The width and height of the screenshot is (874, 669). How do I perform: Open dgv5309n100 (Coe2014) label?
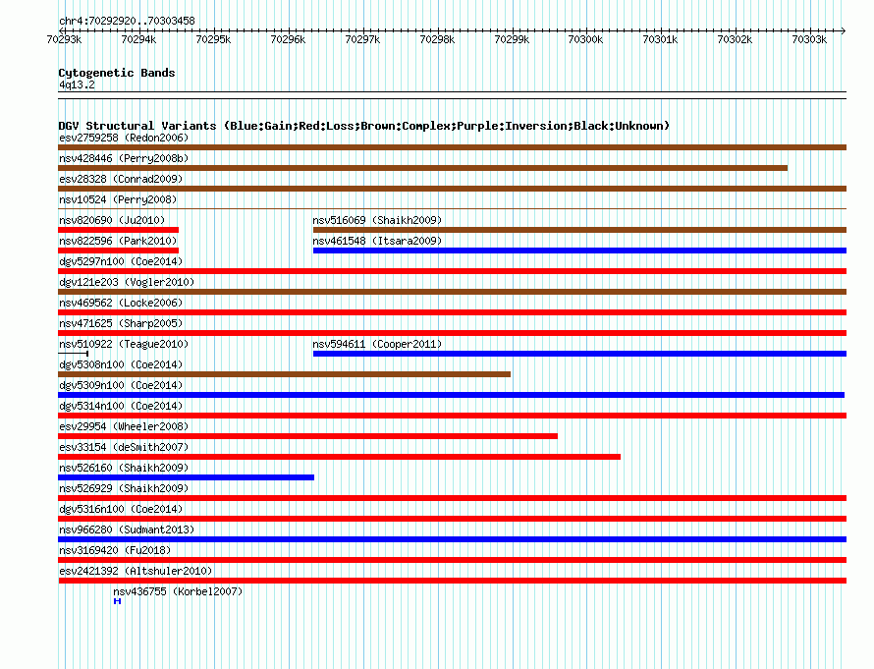pyautogui.click(x=121, y=385)
